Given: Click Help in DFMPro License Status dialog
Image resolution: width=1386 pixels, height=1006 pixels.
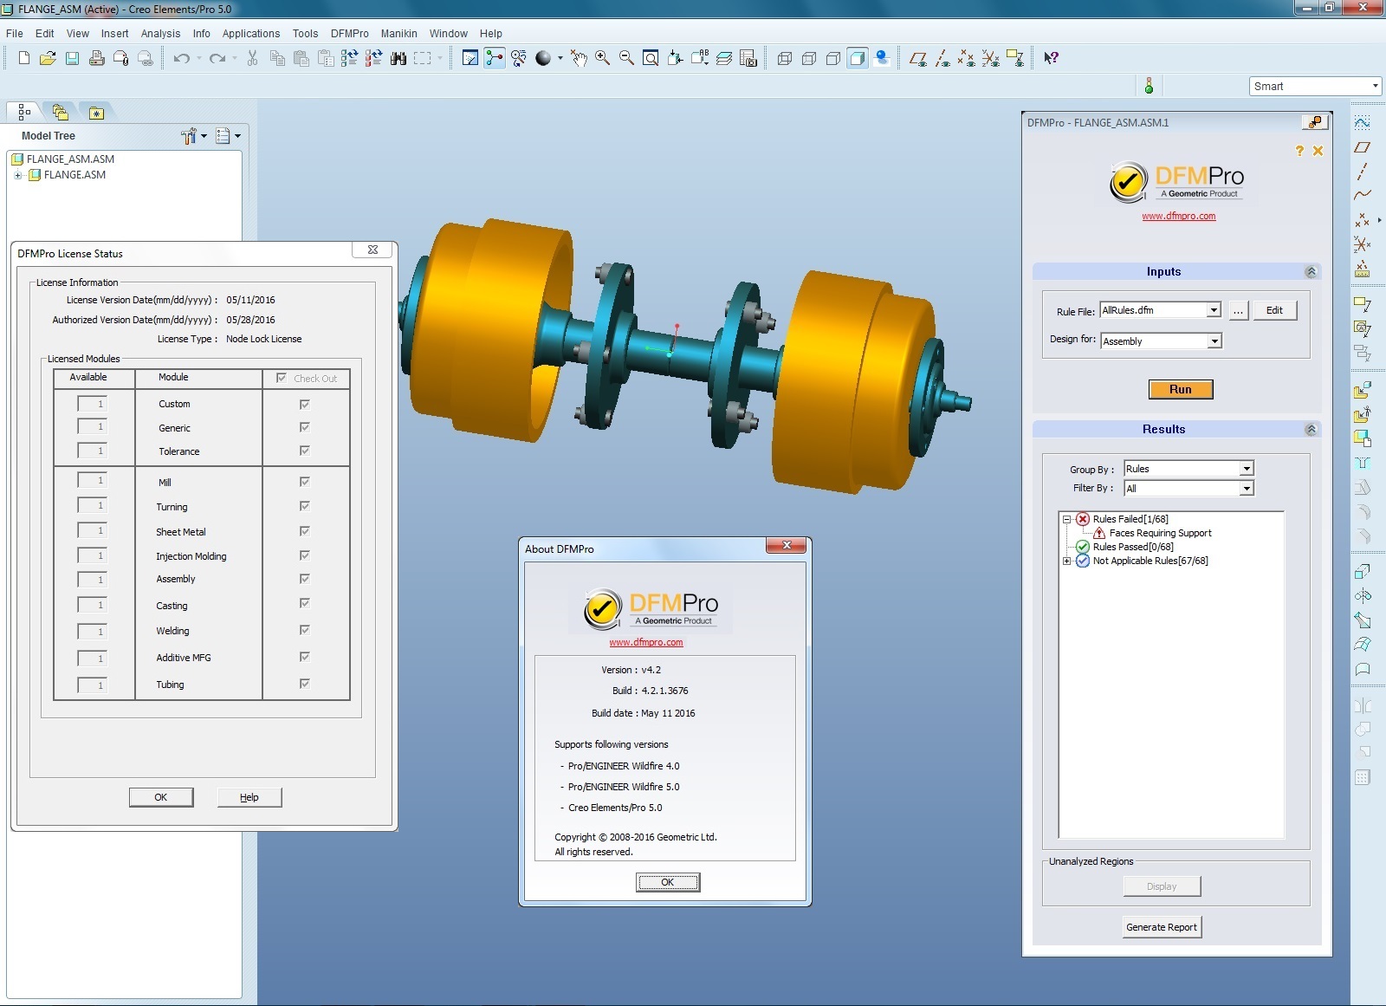Looking at the screenshot, I should pos(249,797).
